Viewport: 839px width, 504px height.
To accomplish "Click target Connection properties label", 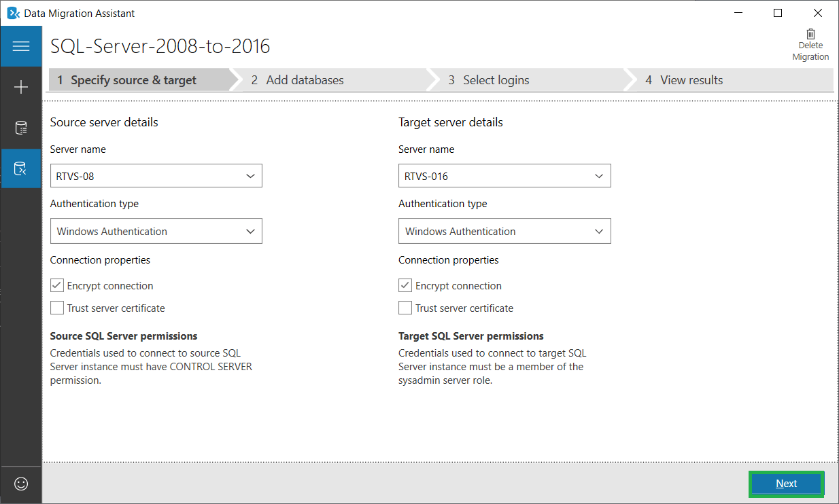I will coord(449,260).
